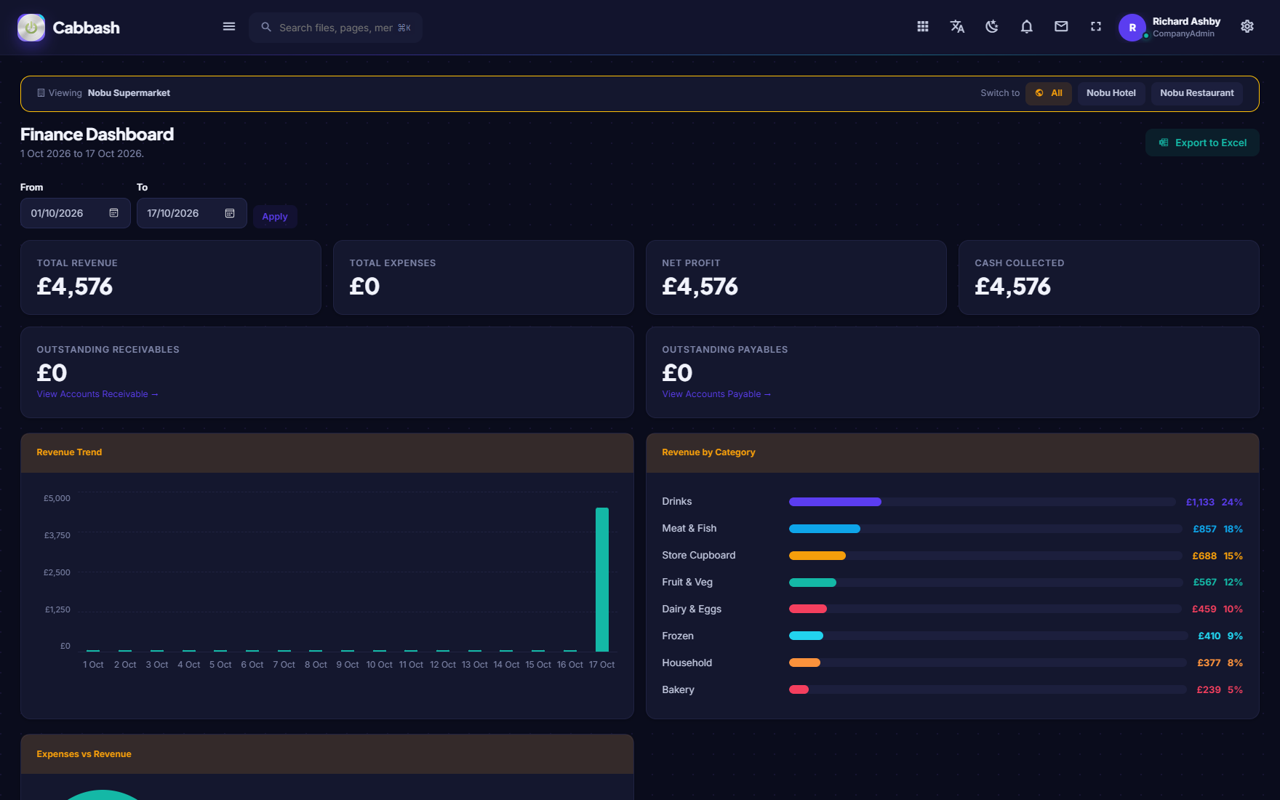The height and width of the screenshot is (800, 1280).
Task: Focus the search files field
Action: pyautogui.click(x=335, y=28)
